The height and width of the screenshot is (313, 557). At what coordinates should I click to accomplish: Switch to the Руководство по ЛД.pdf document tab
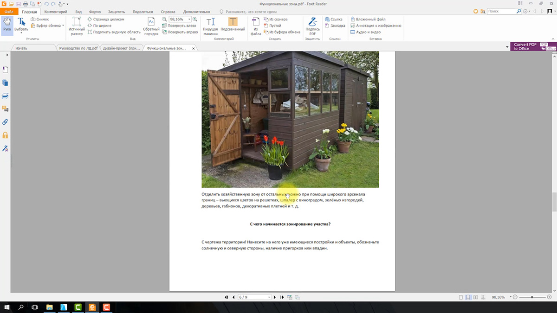[78, 48]
